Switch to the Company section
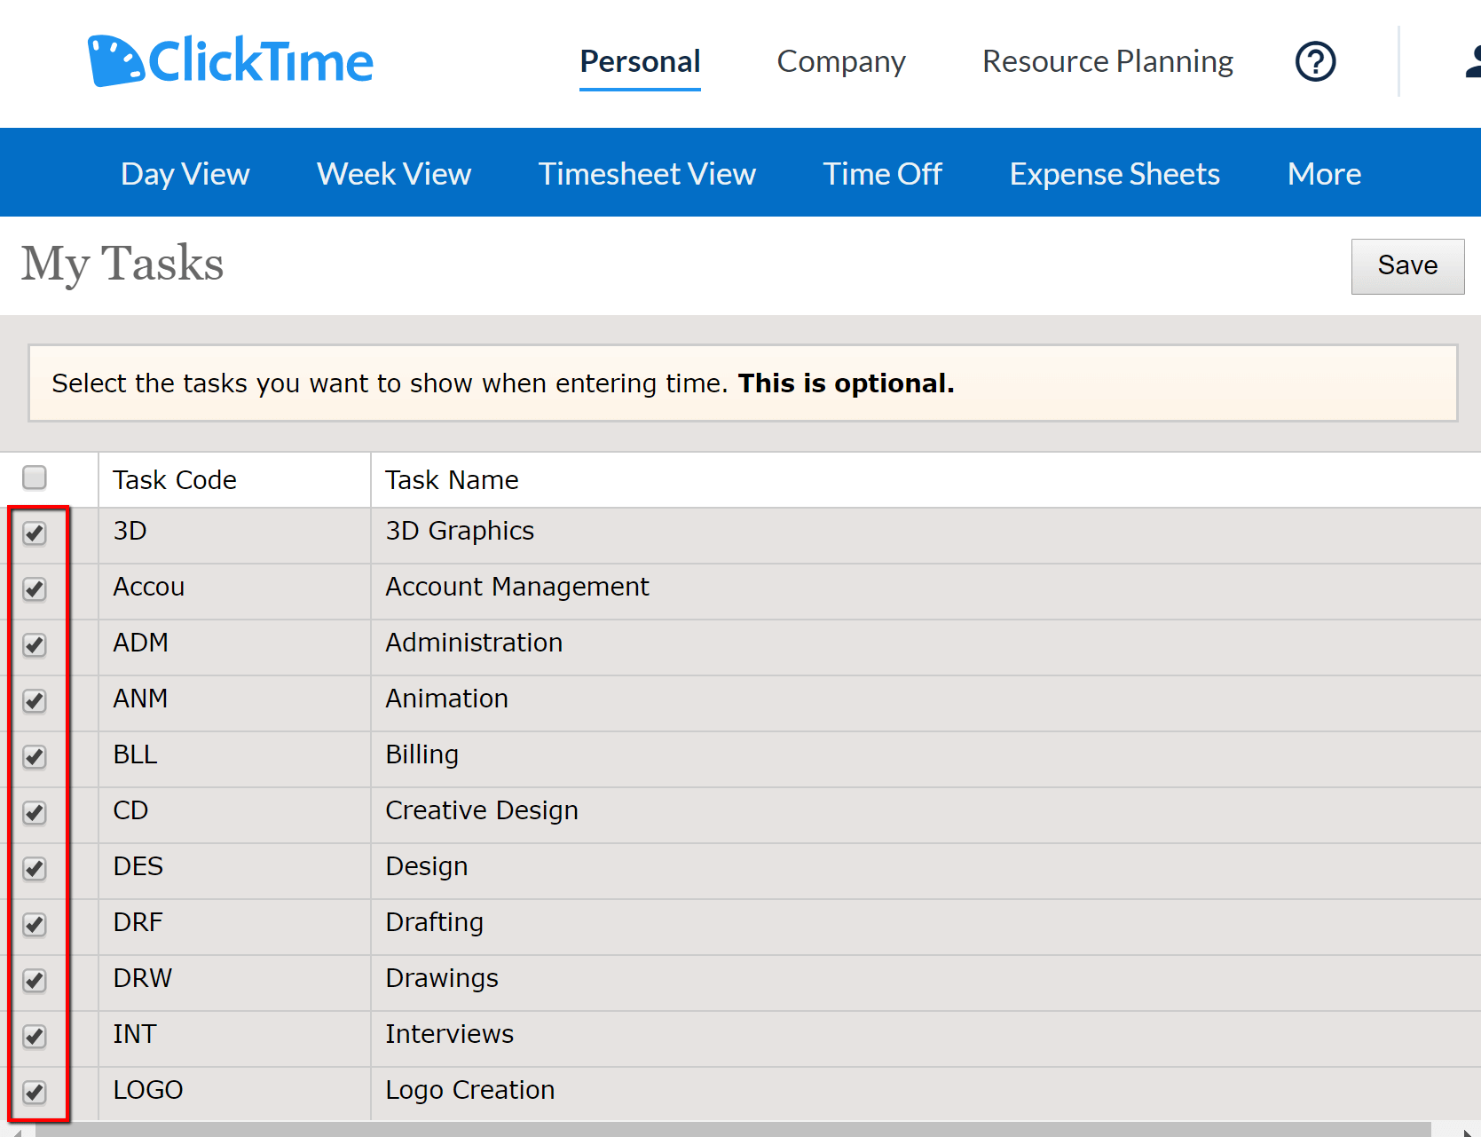 pyautogui.click(x=840, y=61)
